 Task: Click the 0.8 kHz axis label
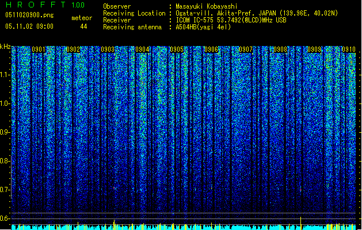point(5,161)
